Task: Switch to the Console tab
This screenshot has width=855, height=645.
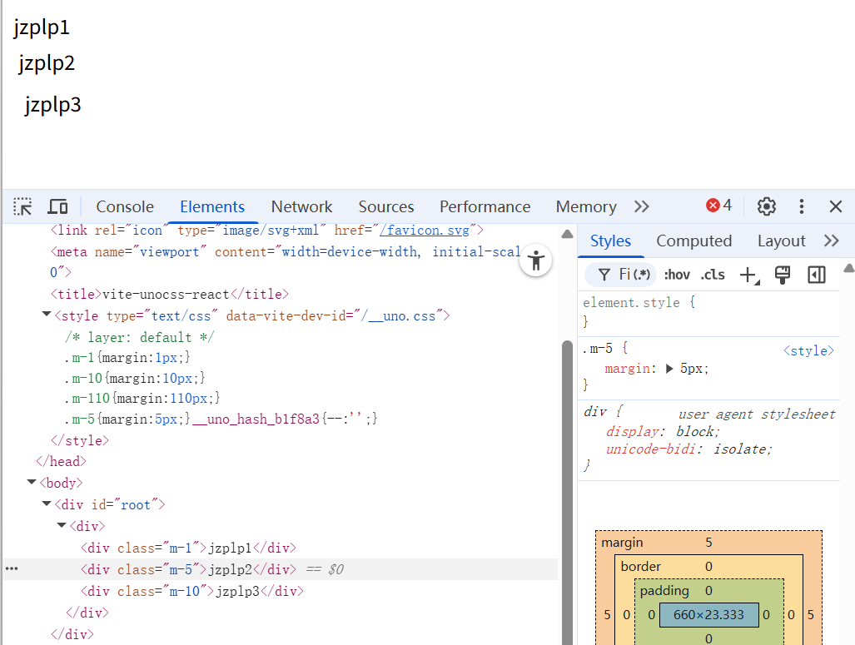Action: [125, 206]
